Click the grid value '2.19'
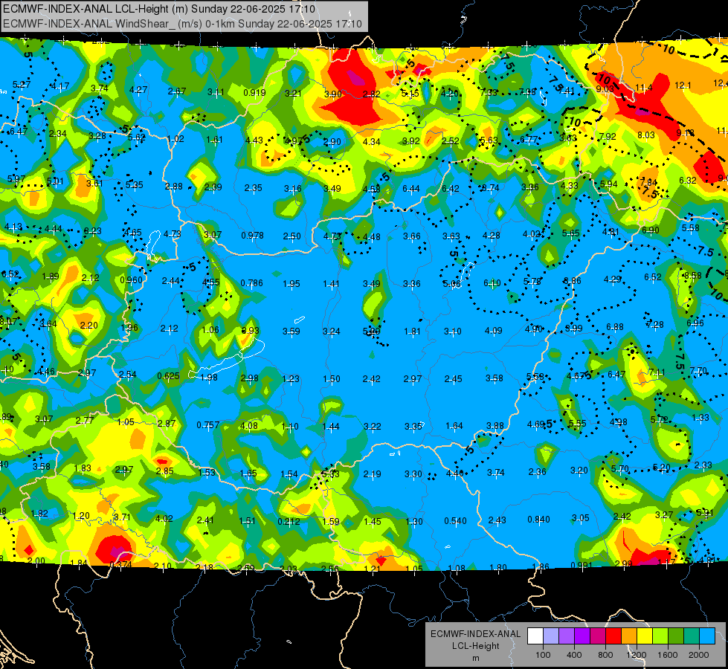 [372, 474]
